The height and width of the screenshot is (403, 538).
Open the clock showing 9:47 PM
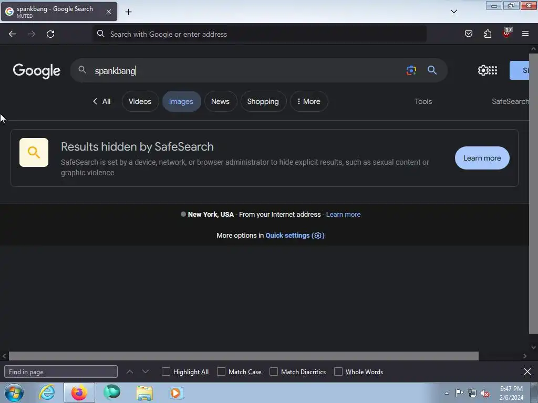tap(511, 393)
